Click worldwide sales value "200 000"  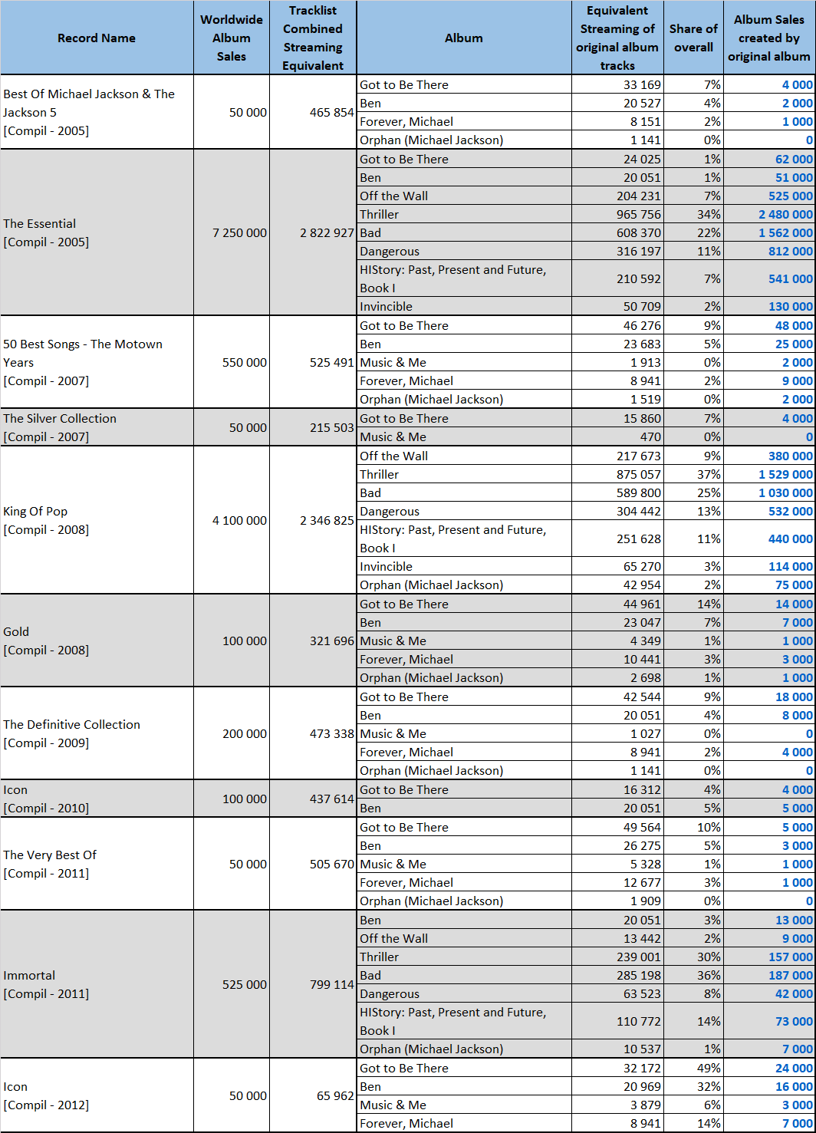pyautogui.click(x=245, y=733)
